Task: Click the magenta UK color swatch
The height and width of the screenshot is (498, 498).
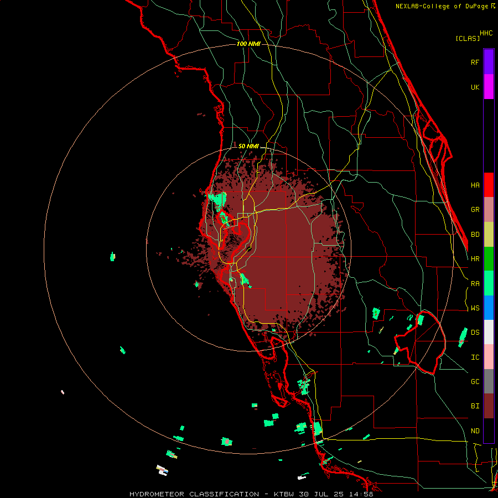Action: pos(489,87)
